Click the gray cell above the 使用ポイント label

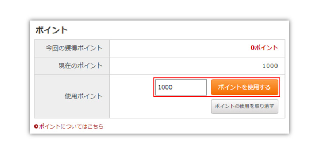tap(72, 83)
